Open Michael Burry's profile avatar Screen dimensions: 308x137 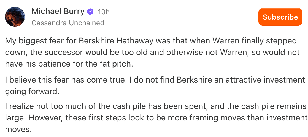[x=15, y=17]
